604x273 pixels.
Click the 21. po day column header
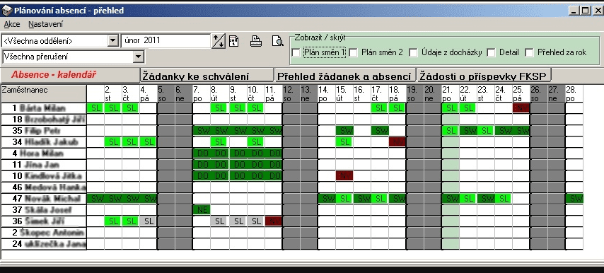click(451, 93)
